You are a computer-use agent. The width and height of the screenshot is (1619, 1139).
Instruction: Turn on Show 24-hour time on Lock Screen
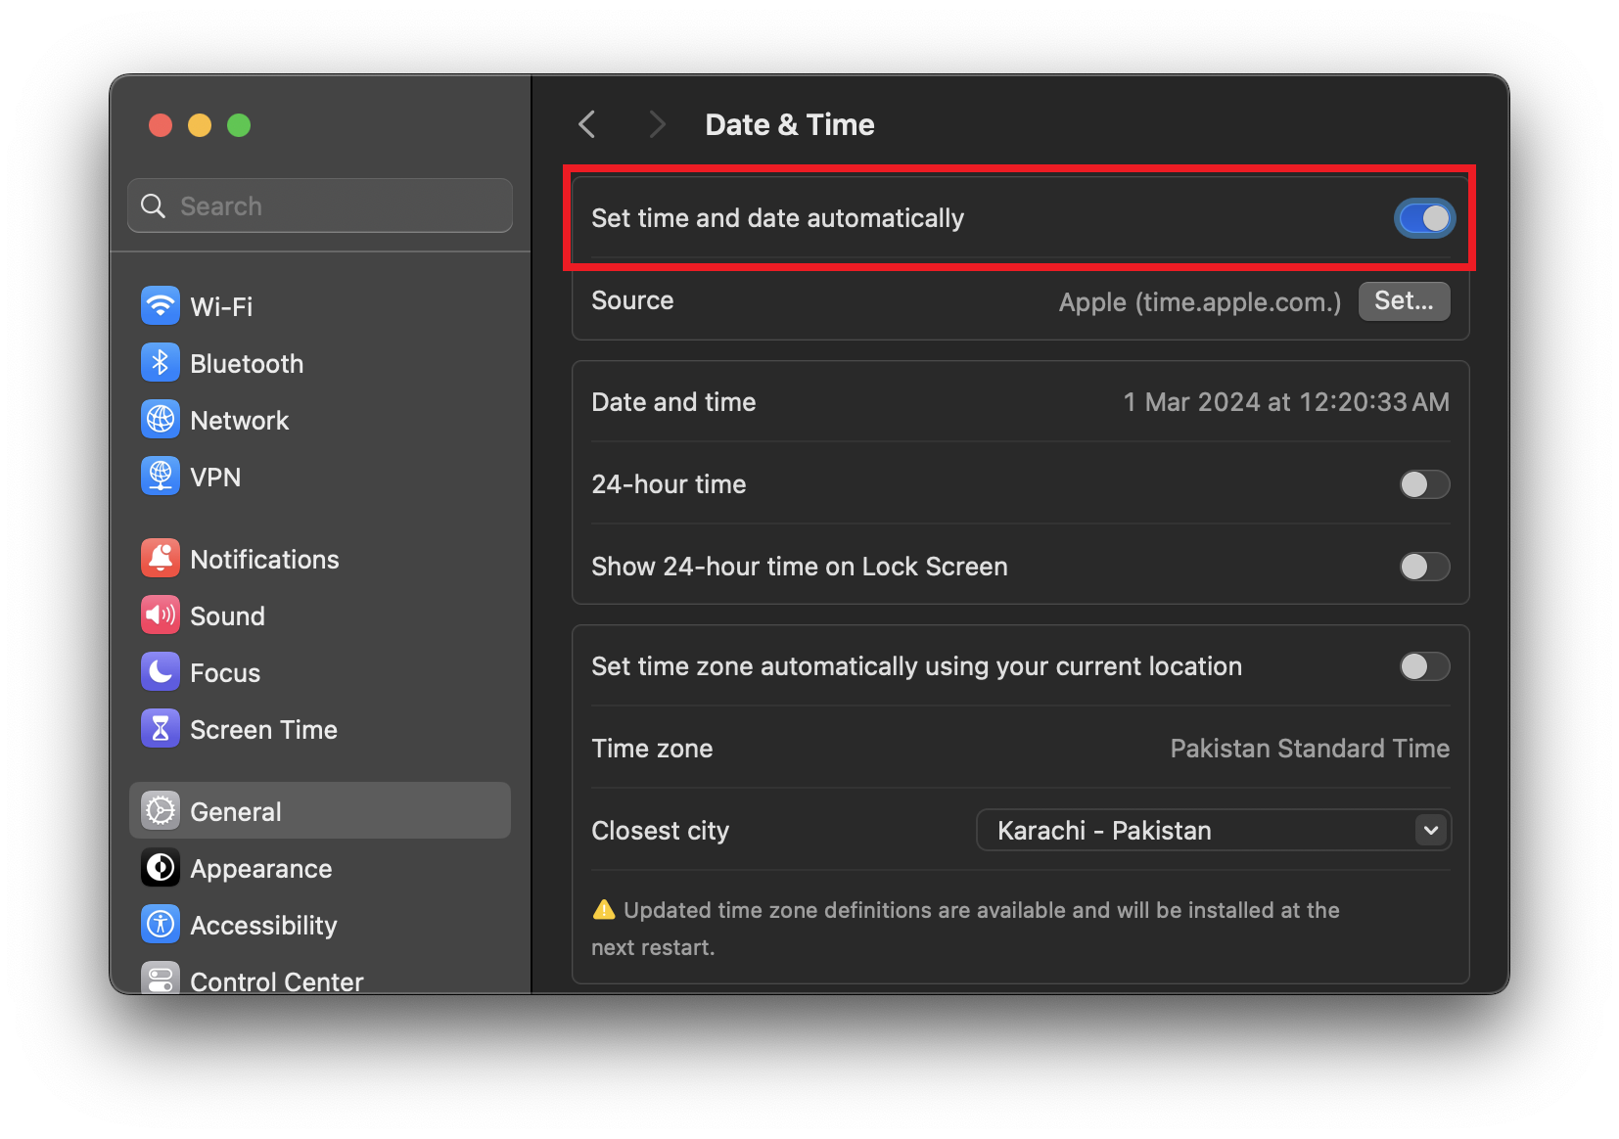click(x=1424, y=567)
